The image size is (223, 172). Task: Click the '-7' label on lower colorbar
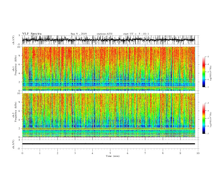(208, 134)
